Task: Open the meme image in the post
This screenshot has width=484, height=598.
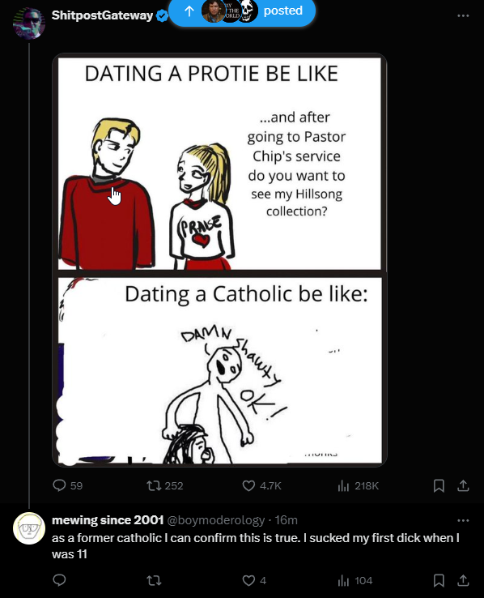Action: [219, 260]
